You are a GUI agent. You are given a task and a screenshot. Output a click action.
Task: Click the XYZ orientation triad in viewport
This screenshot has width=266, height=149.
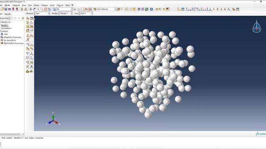(53, 119)
